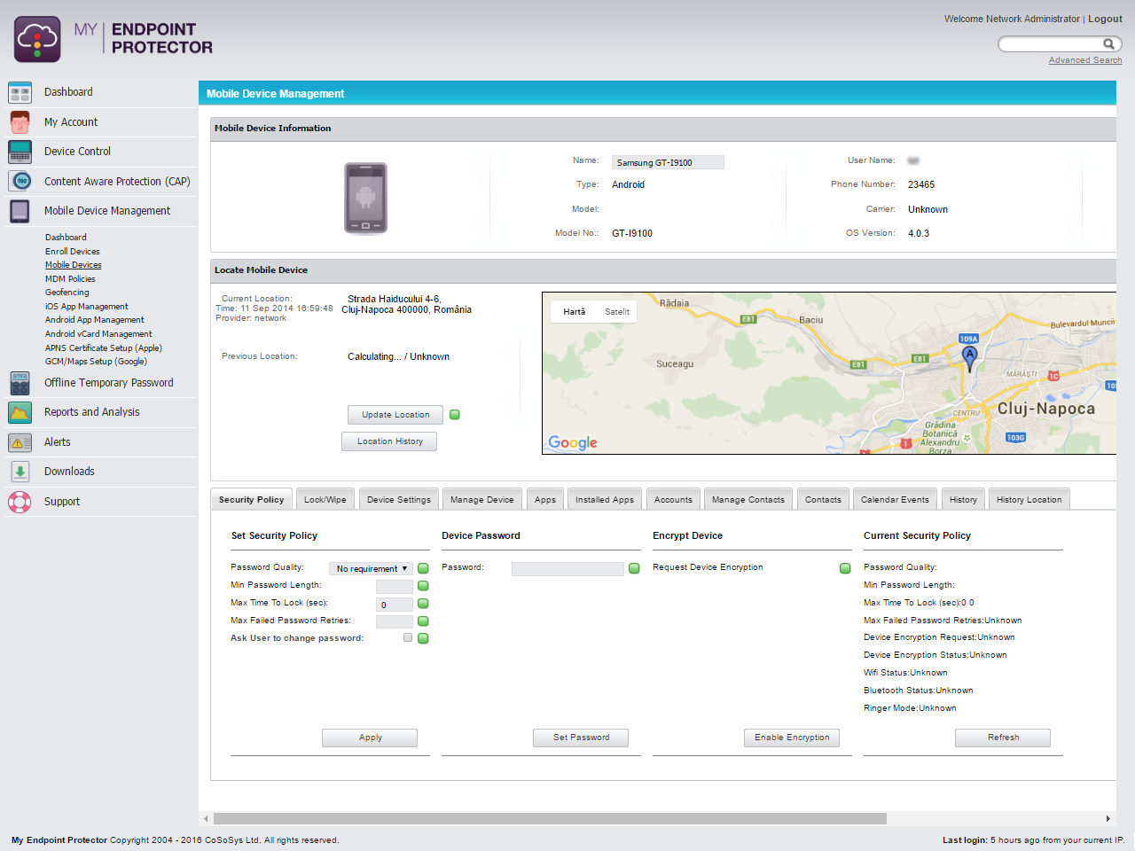The height and width of the screenshot is (851, 1135).
Task: Click the Enable Encryption button
Action: click(x=792, y=738)
